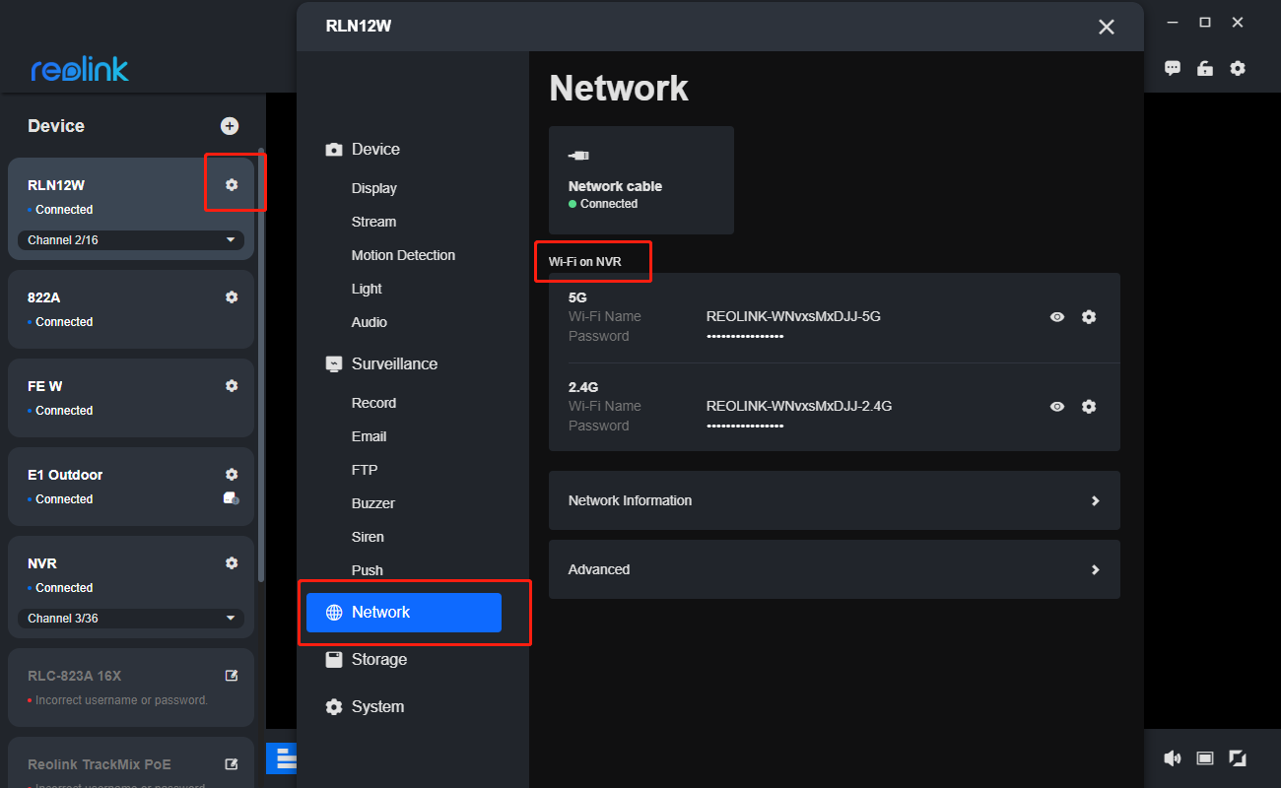The height and width of the screenshot is (788, 1281).
Task: Open the Audio settings page
Action: pos(370,322)
